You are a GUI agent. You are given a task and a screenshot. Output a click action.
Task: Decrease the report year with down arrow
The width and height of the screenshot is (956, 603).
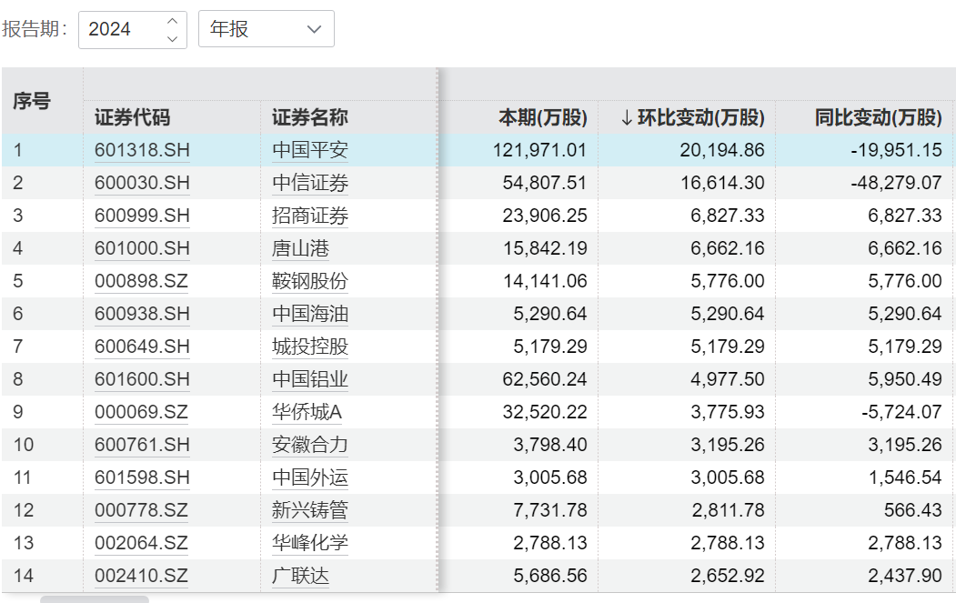tap(173, 38)
